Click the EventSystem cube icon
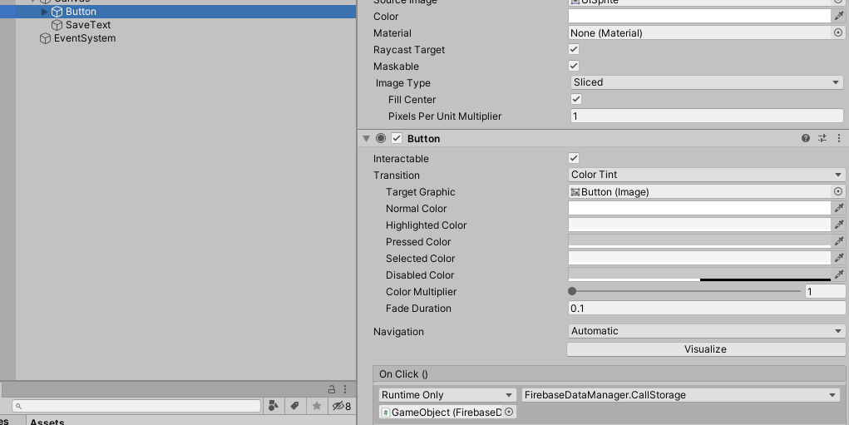 (x=45, y=38)
